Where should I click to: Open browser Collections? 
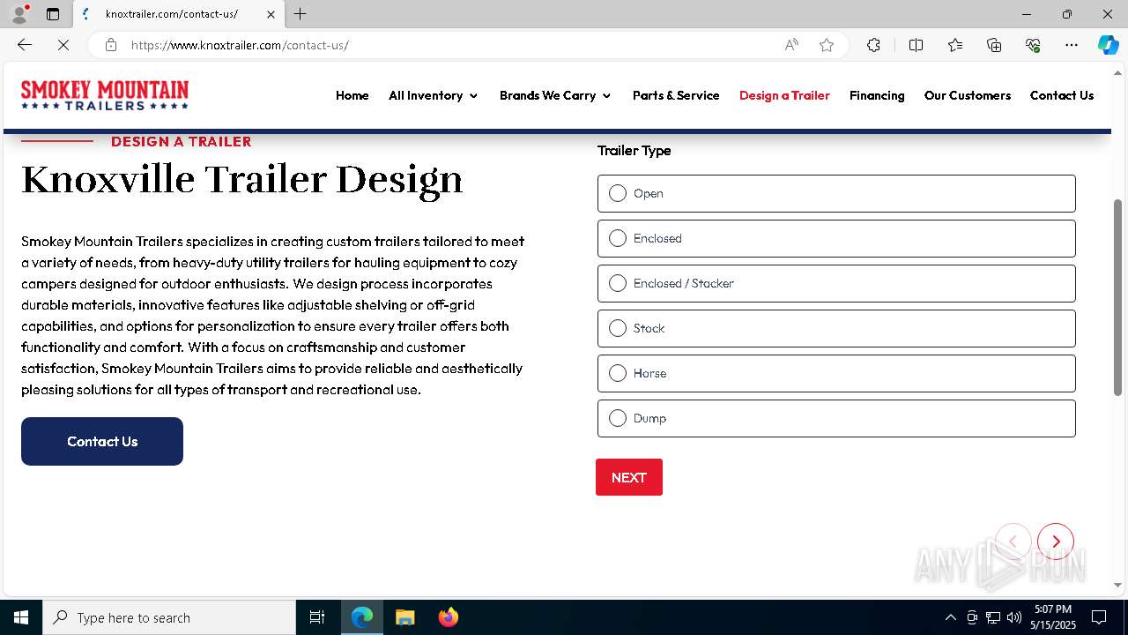tap(994, 45)
